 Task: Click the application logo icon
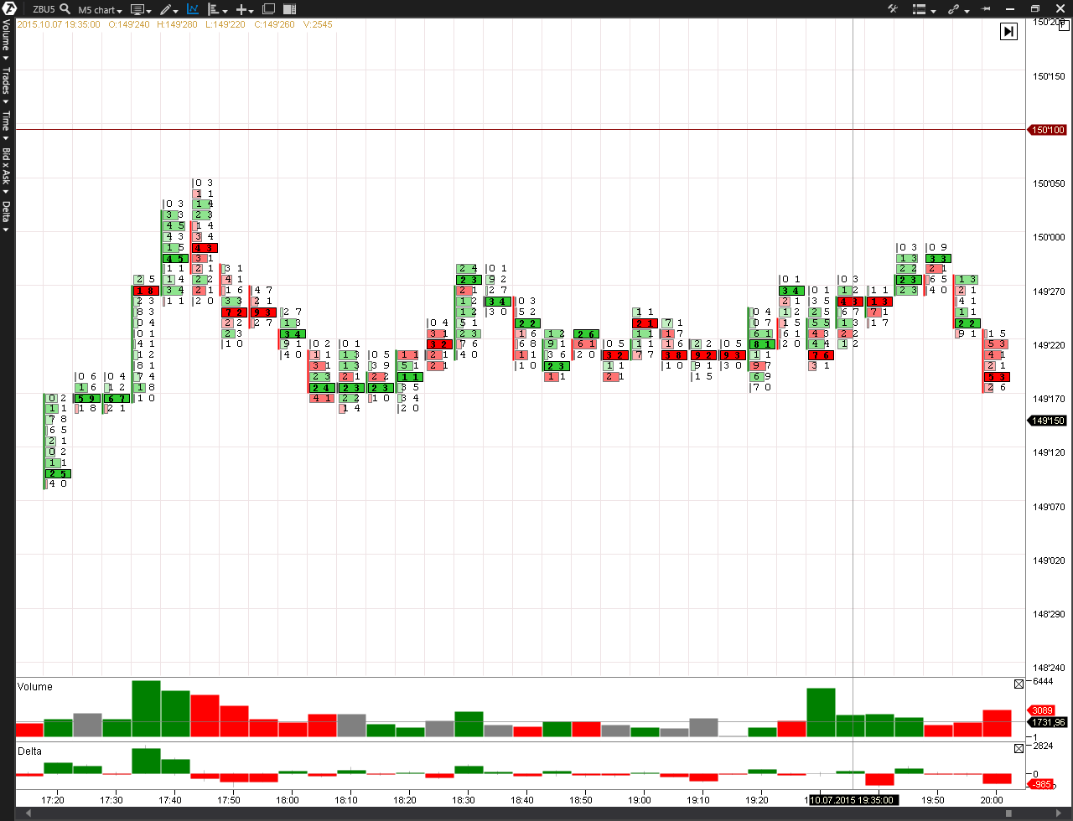pos(8,8)
